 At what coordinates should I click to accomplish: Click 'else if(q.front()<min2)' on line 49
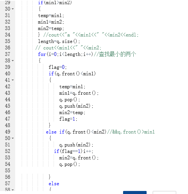coord(76,132)
